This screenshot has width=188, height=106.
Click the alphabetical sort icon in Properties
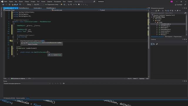(154, 44)
